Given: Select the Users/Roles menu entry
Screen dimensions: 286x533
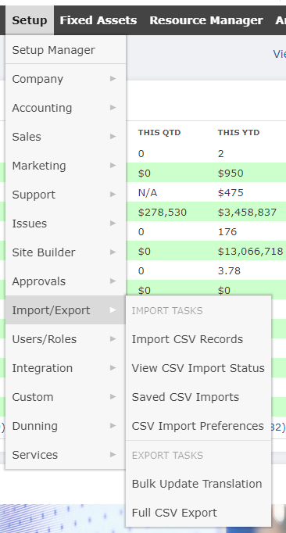Looking at the screenshot, I should click(x=66, y=339).
